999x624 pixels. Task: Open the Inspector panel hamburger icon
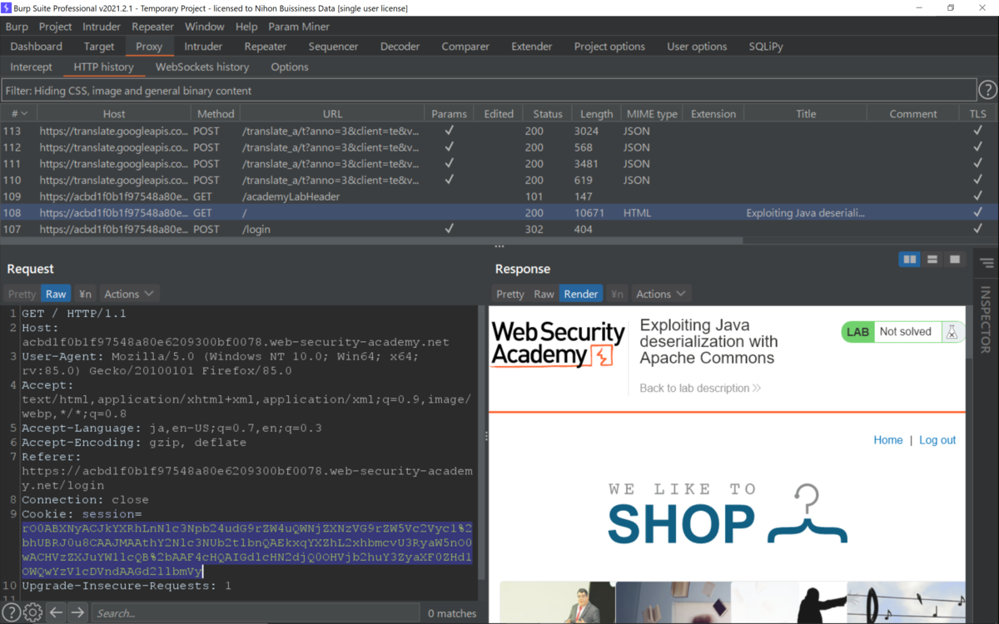[987, 264]
